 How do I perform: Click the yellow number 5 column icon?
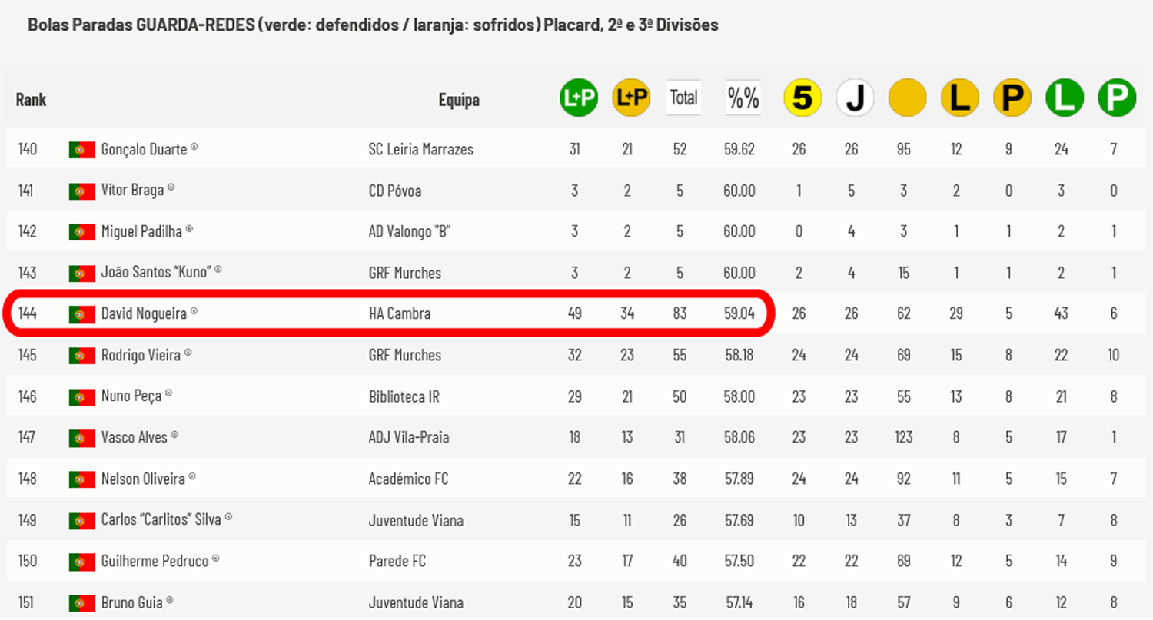802,98
